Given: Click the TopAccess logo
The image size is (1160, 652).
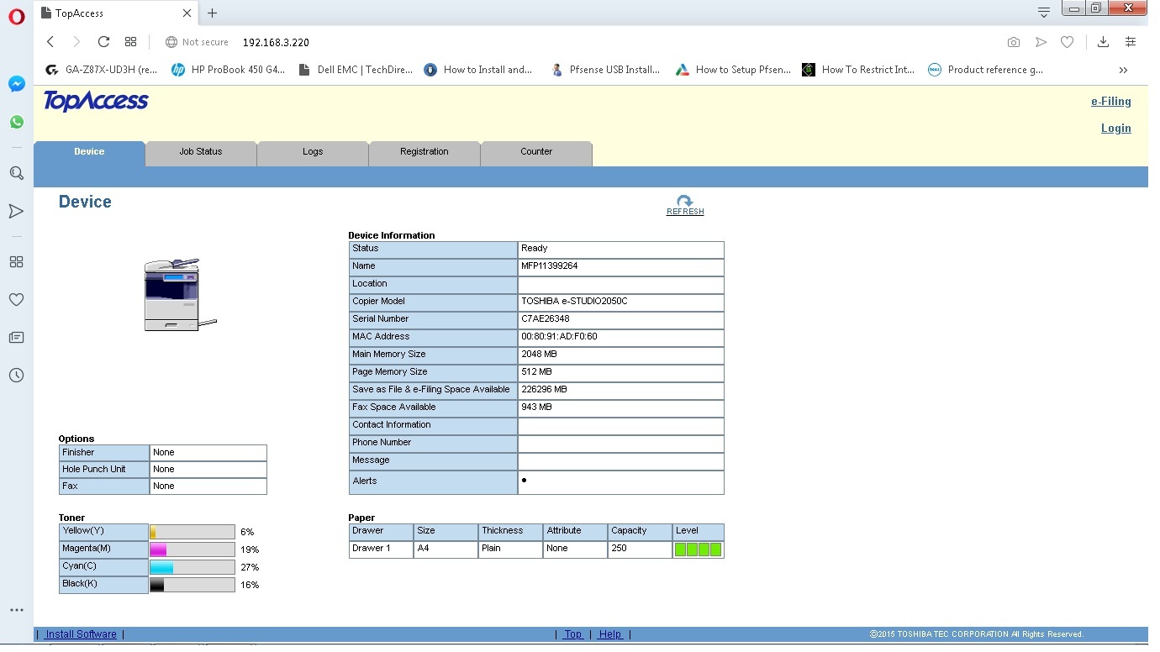Looking at the screenshot, I should pos(96,102).
